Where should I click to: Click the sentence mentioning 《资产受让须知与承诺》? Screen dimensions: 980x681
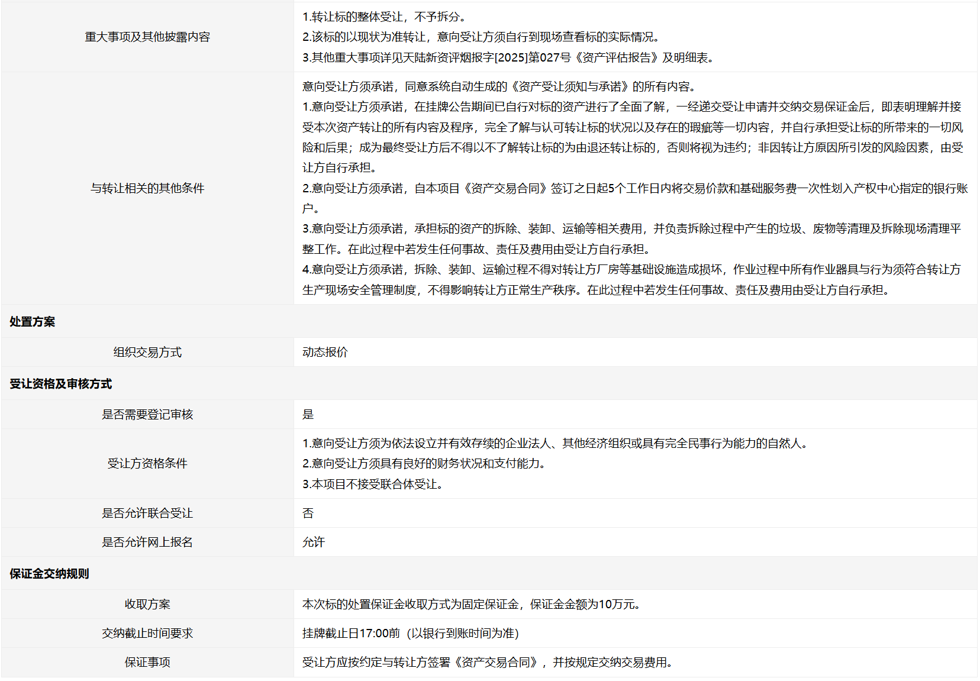(x=498, y=86)
